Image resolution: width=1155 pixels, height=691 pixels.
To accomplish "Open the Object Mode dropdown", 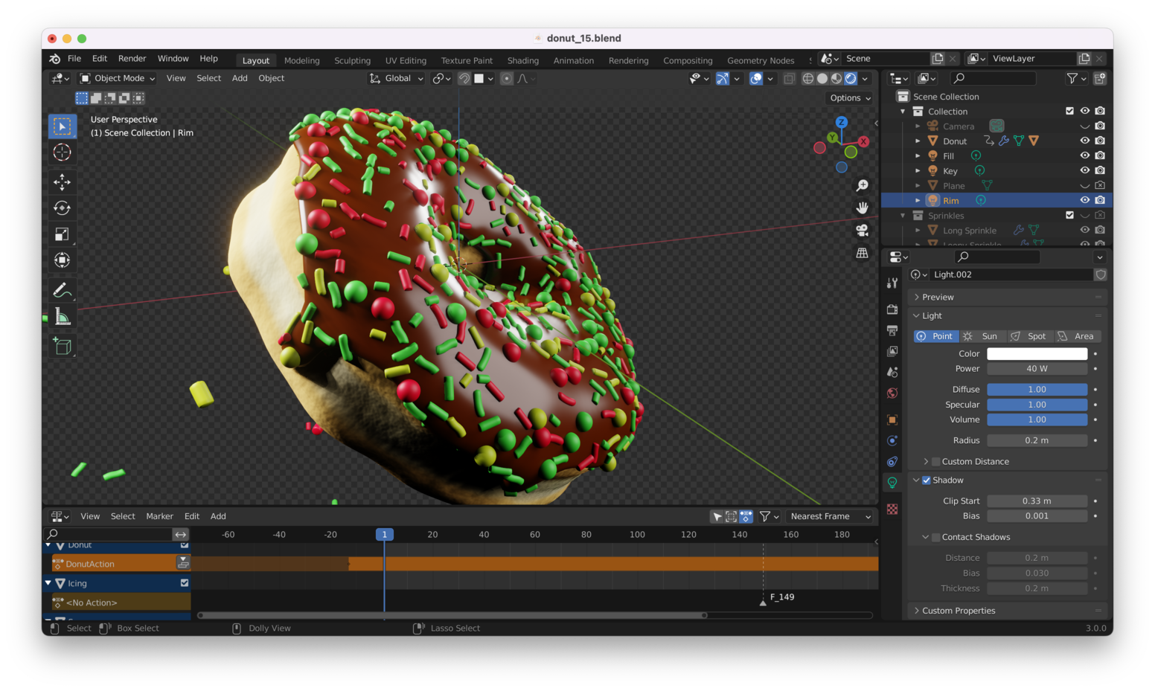I will tap(118, 78).
